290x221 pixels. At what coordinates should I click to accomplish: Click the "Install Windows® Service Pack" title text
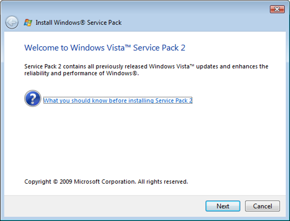pos(78,23)
